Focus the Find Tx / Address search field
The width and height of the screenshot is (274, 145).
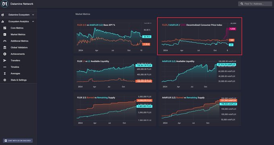[255, 4]
